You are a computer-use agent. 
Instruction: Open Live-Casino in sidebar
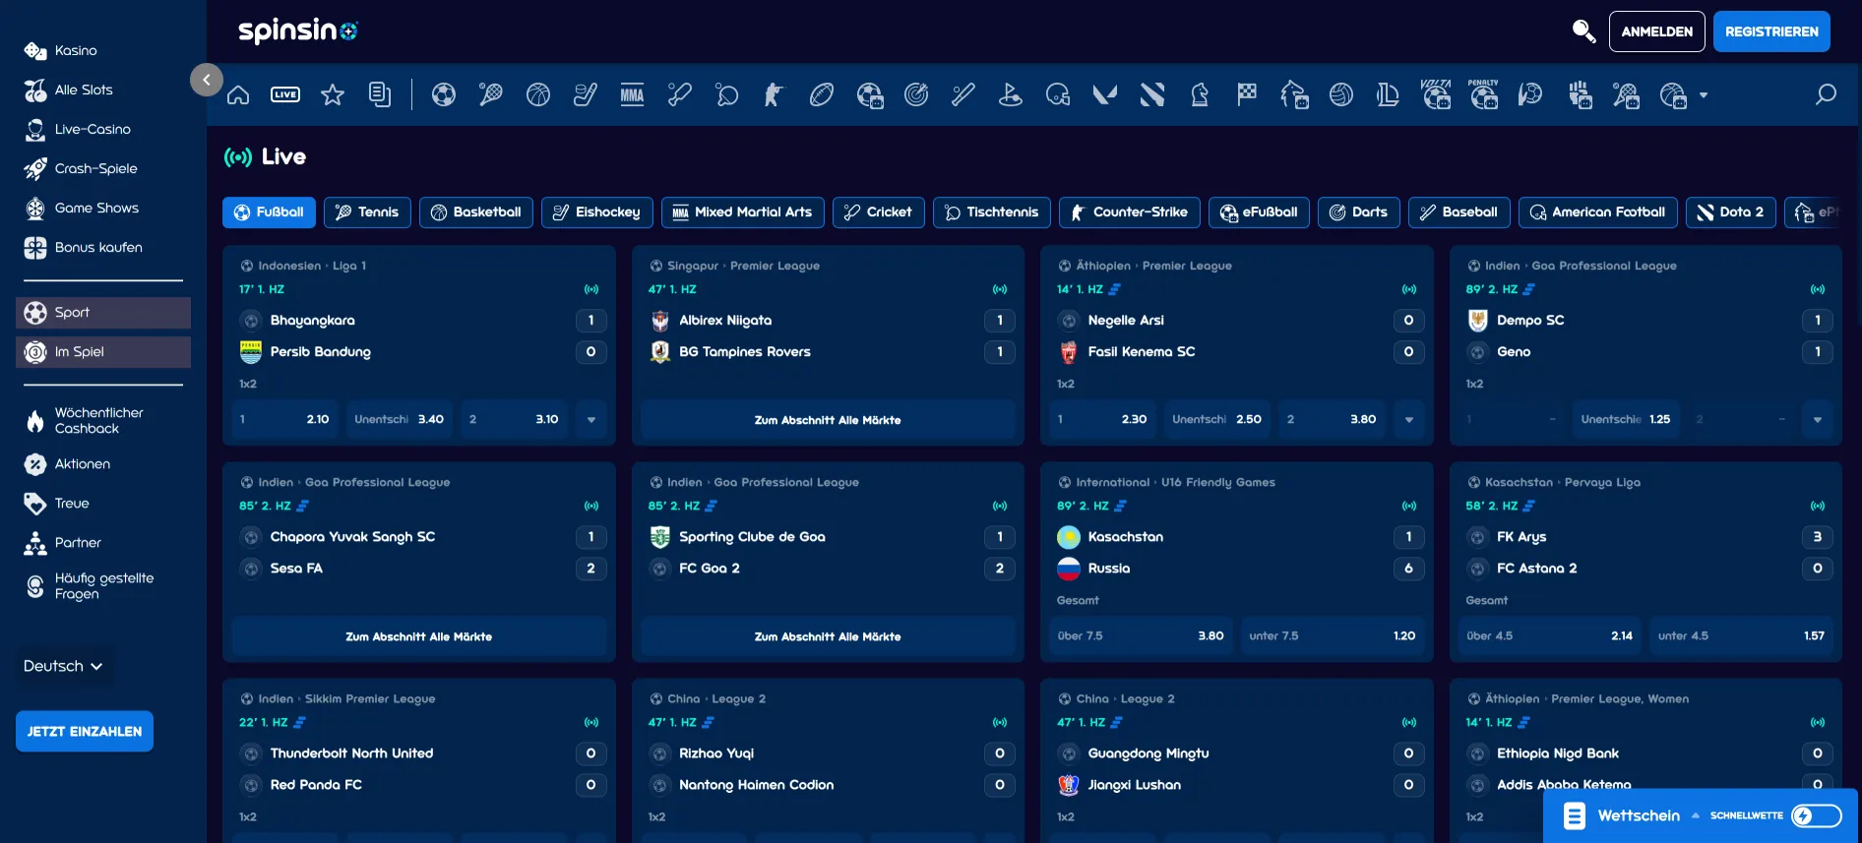(x=93, y=129)
